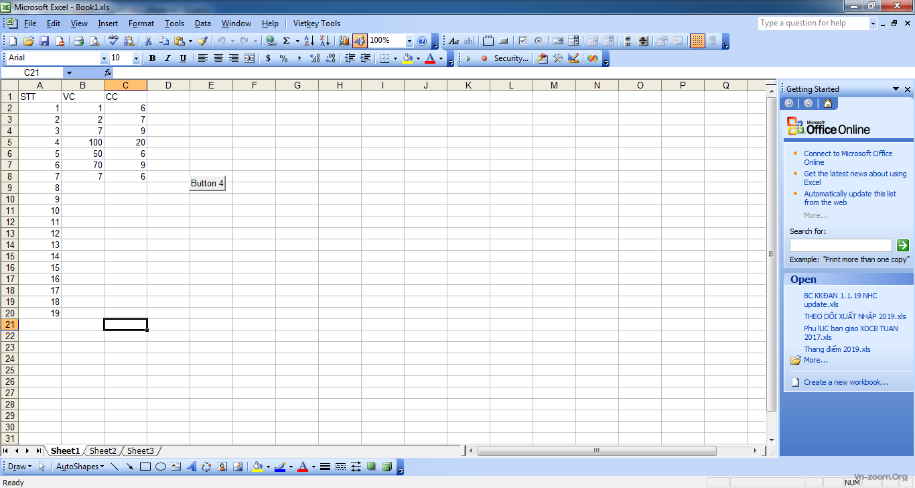Insert Clip Art from the Drawing toolbar

[x=222, y=467]
